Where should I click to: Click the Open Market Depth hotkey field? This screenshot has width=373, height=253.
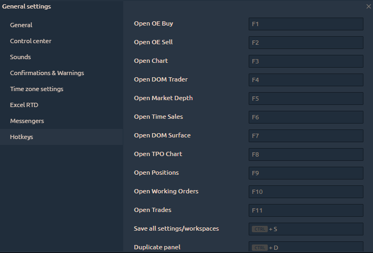tap(306, 99)
